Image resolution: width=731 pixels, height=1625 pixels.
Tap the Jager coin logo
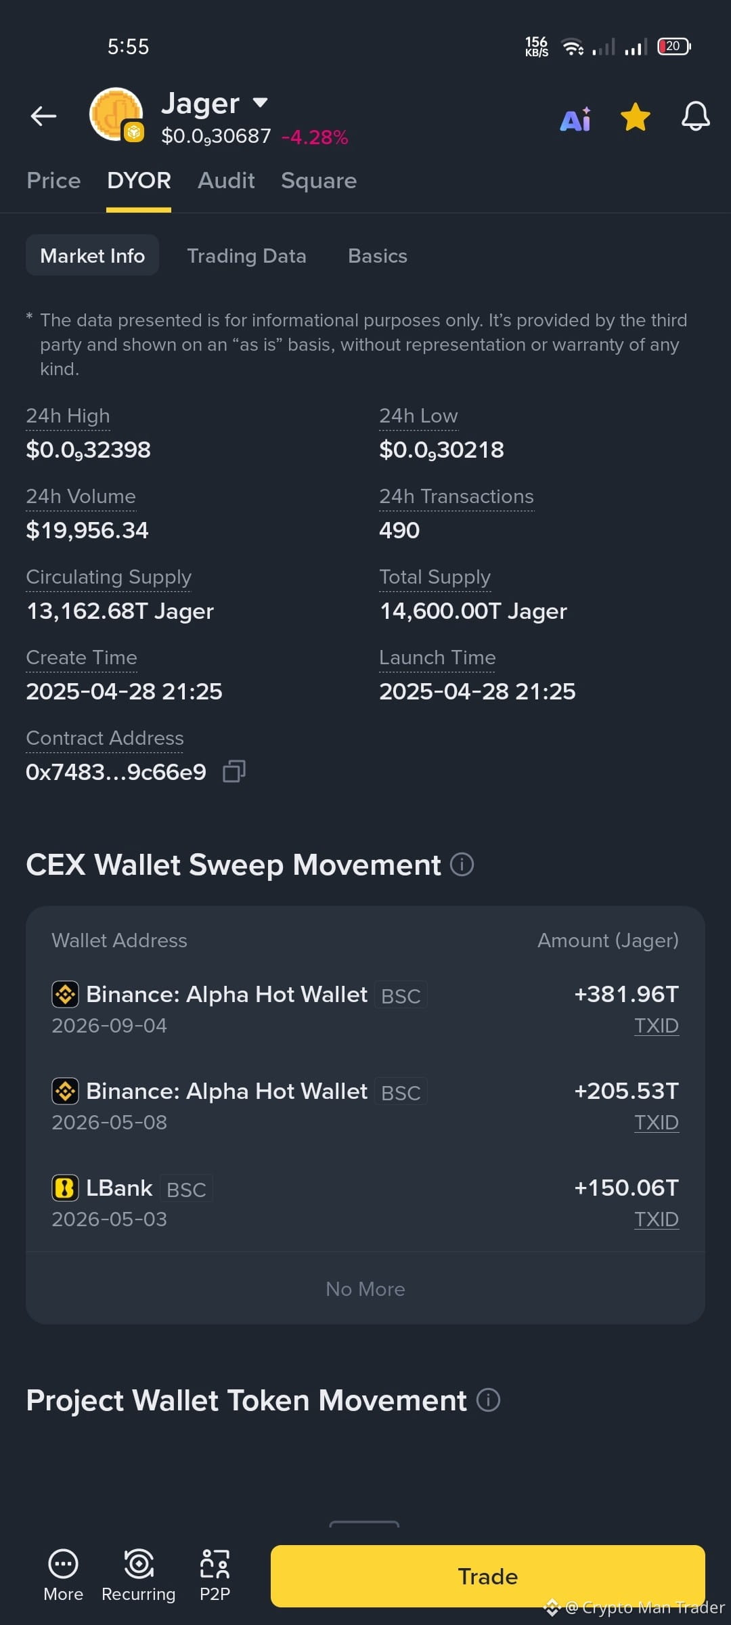pos(116,114)
